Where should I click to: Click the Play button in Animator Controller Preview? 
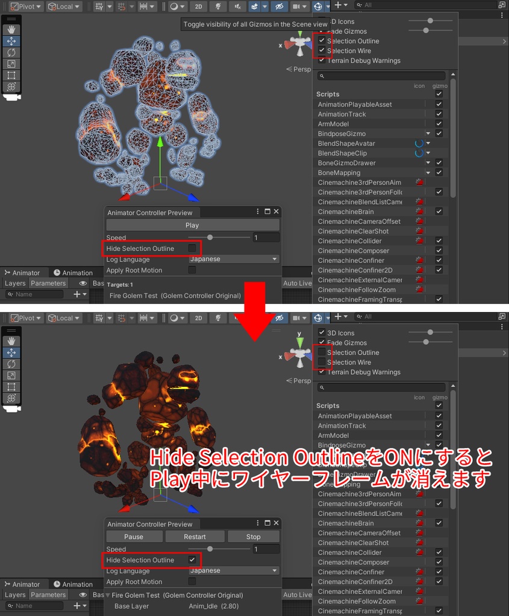point(193,225)
